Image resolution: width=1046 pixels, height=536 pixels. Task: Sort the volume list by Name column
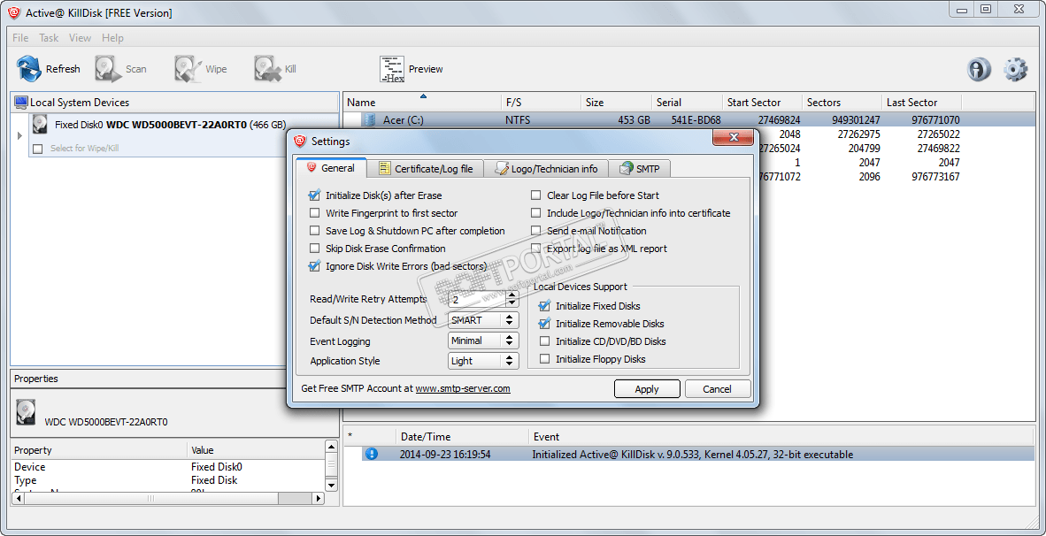pos(422,102)
